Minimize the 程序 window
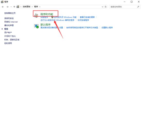The height and width of the screenshot is (118, 142). (x=125, y=2)
